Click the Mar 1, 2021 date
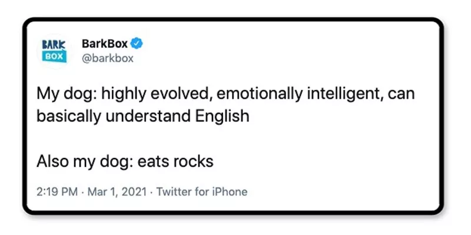The image size is (471, 235). (117, 192)
